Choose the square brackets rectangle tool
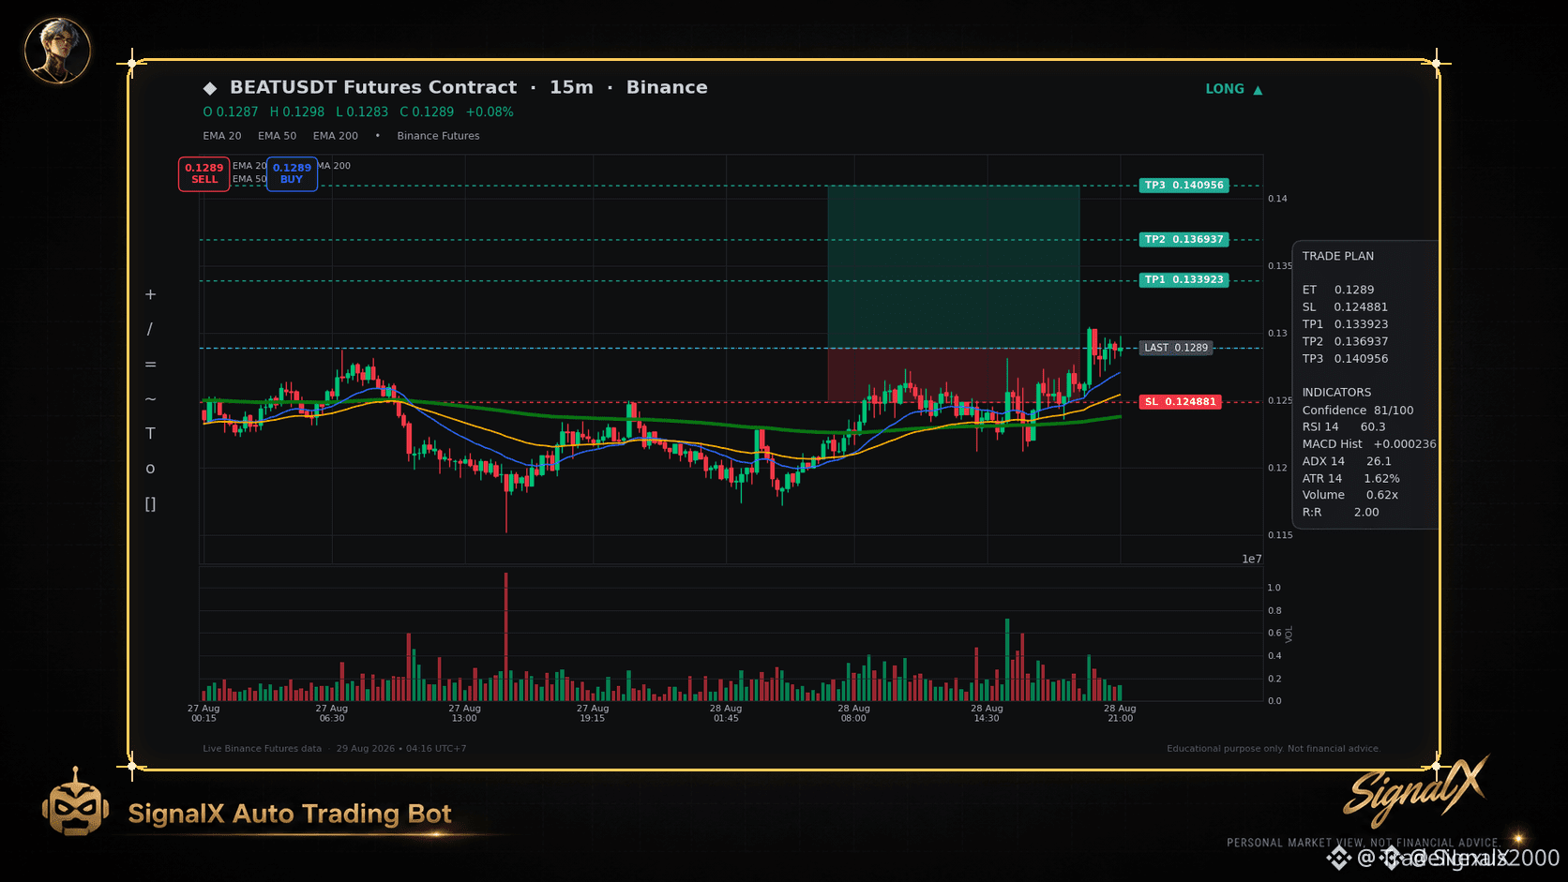 [150, 504]
